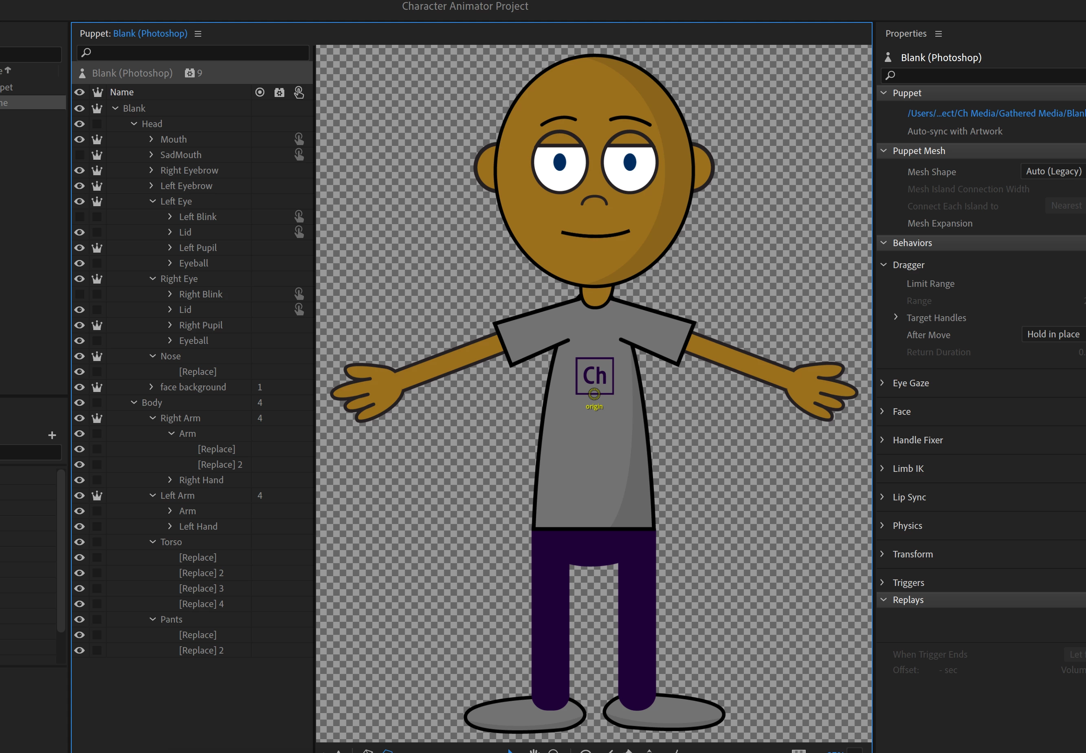Open the puppet source file path link
Viewport: 1086px width, 753px height.
(995, 113)
